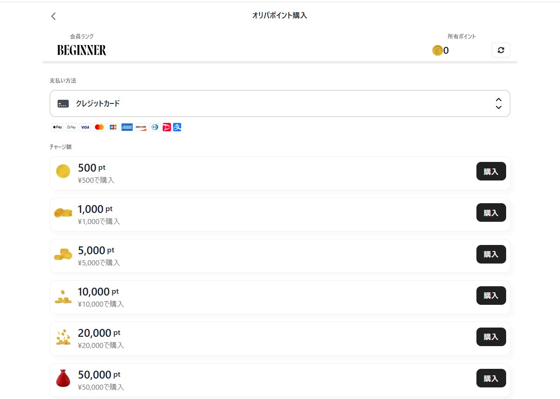
Task: Buy the 5,000 pt charge option
Action: click(491, 254)
